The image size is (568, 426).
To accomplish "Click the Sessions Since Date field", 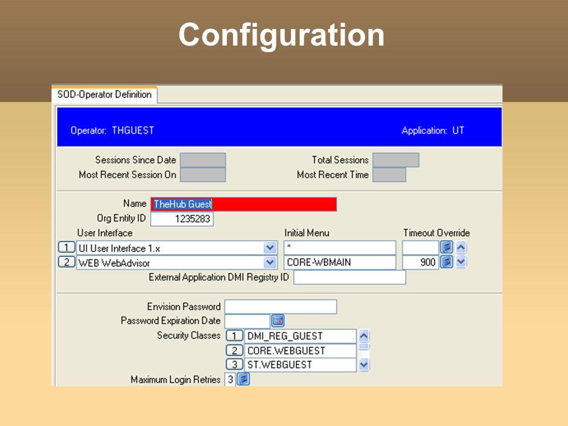I will [203, 160].
